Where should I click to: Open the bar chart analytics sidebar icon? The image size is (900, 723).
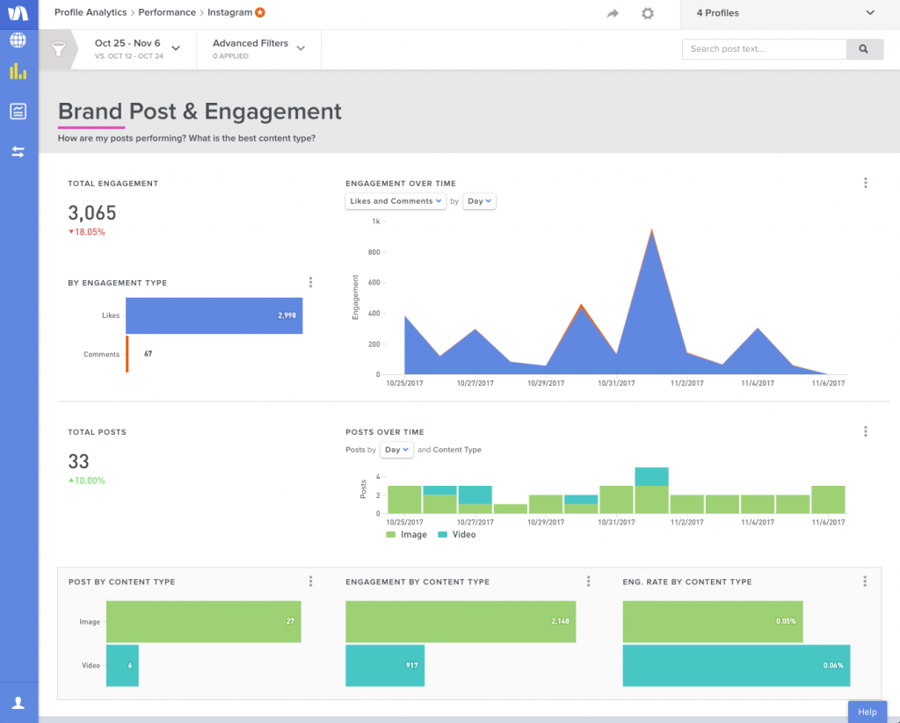[18, 72]
